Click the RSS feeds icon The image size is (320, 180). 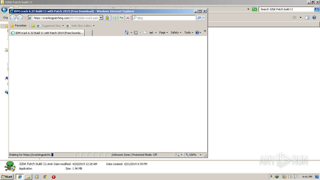[x=136, y=32]
